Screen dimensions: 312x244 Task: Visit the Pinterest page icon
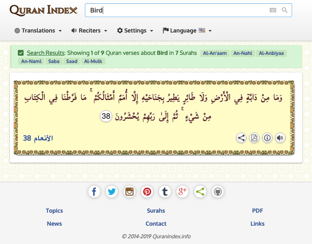pyautogui.click(x=147, y=192)
